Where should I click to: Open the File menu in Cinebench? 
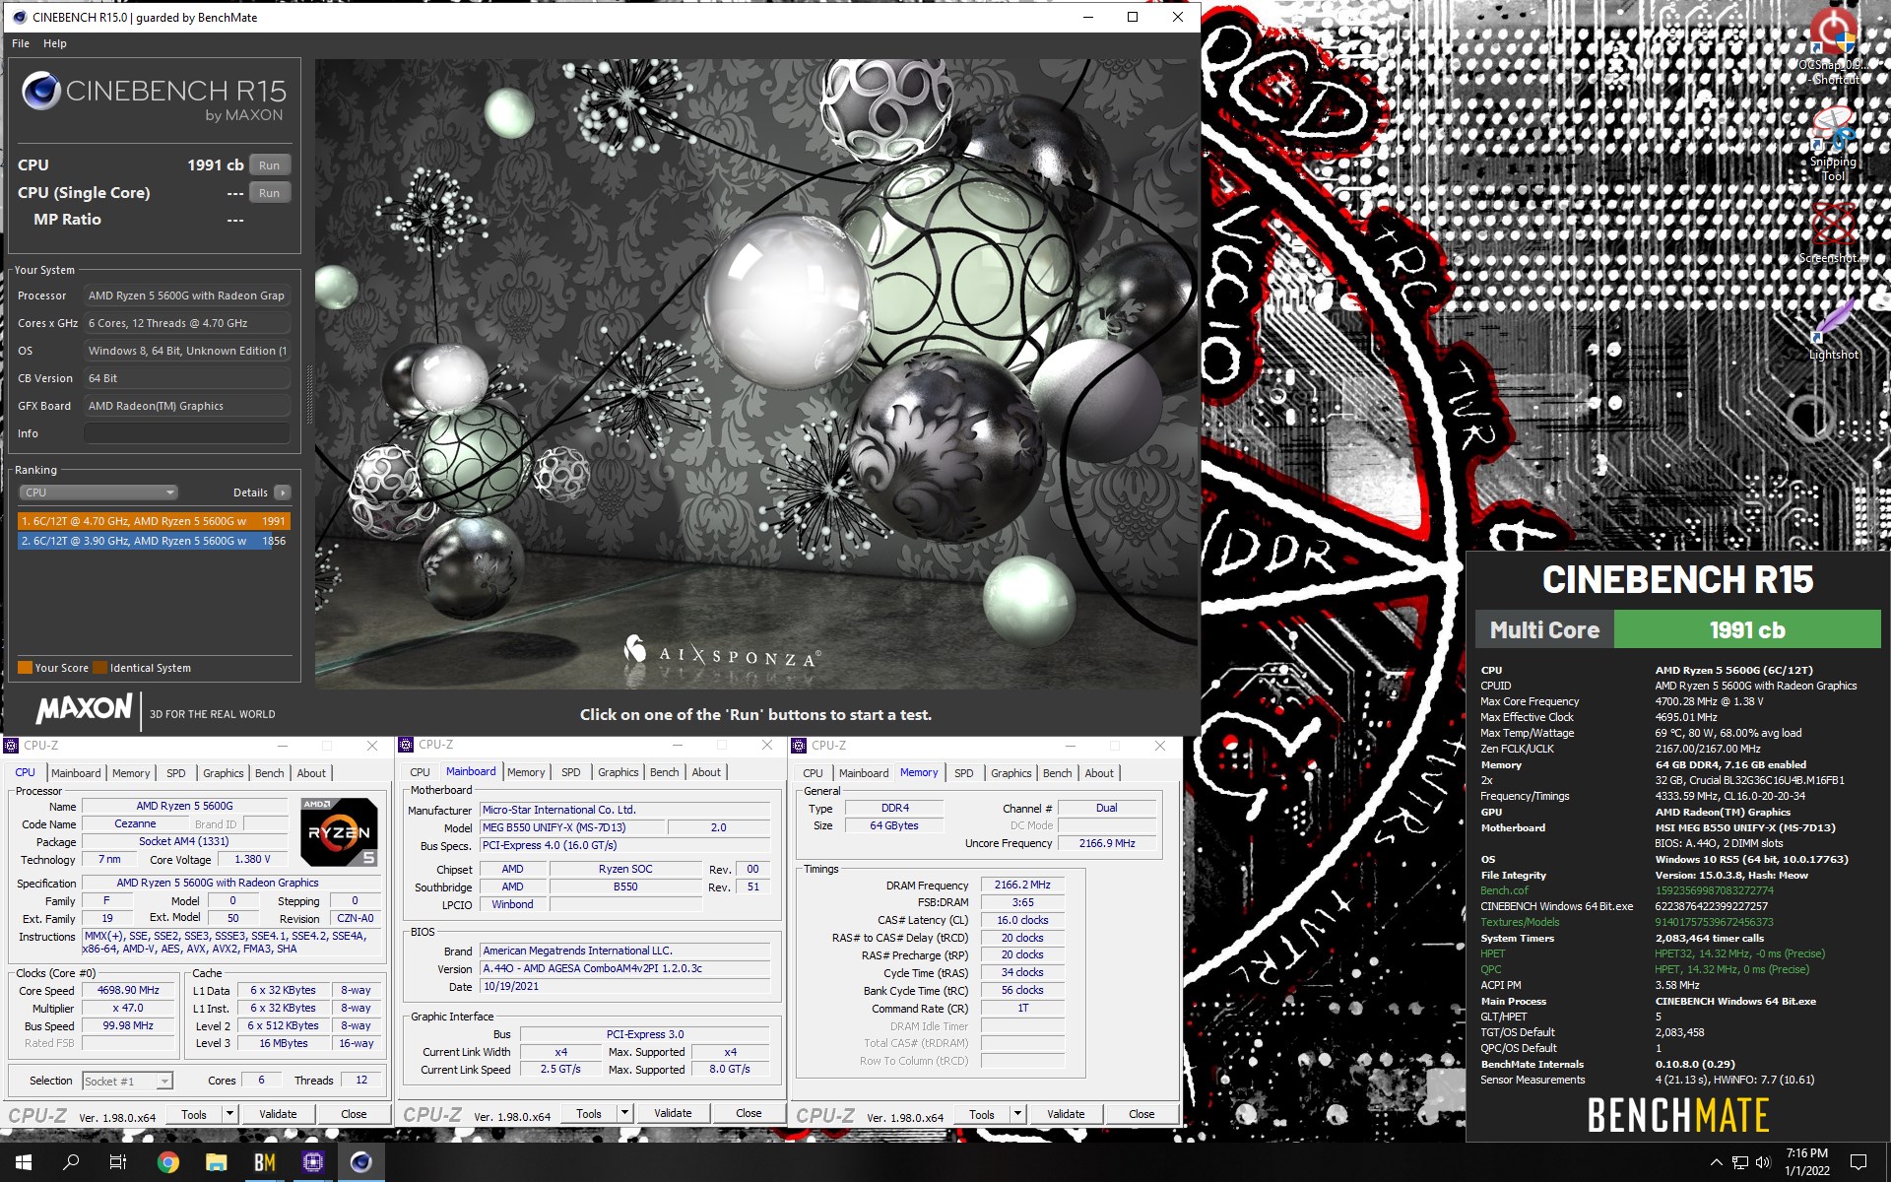[21, 43]
